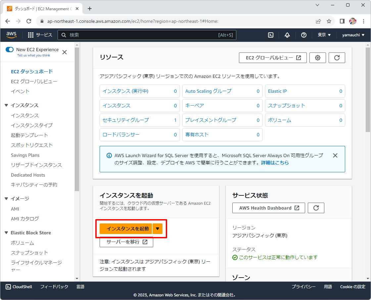Open 起動テンプレート in sidebar
This screenshot has height=300, width=371.
pyautogui.click(x=29, y=135)
